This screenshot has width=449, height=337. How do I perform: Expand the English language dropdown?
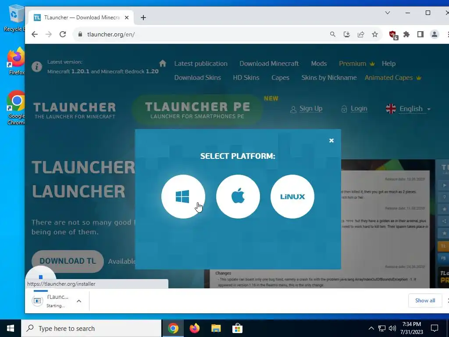click(408, 109)
